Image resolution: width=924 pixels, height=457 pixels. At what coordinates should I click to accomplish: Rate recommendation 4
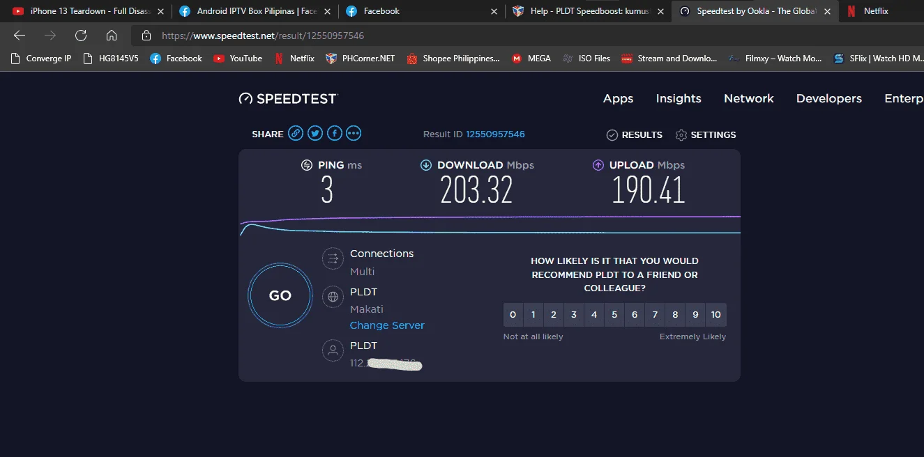[x=594, y=315]
